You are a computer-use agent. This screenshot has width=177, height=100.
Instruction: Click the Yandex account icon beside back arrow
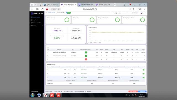37,9
